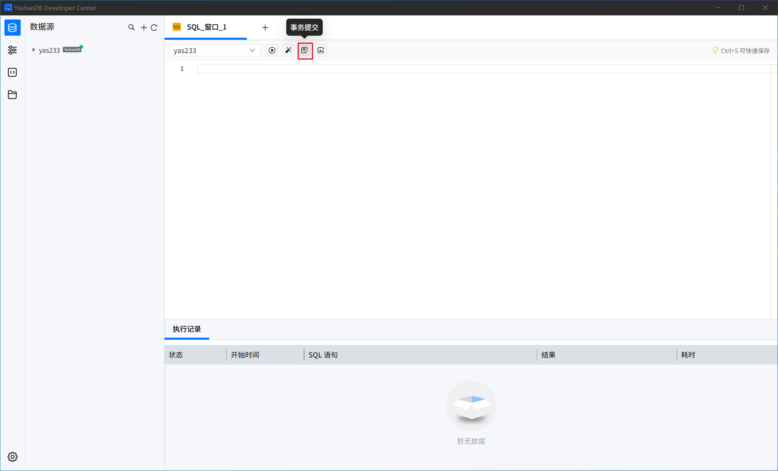Open the code snippet sidebar icon
Viewport: 778px width, 471px height.
pyautogui.click(x=13, y=72)
